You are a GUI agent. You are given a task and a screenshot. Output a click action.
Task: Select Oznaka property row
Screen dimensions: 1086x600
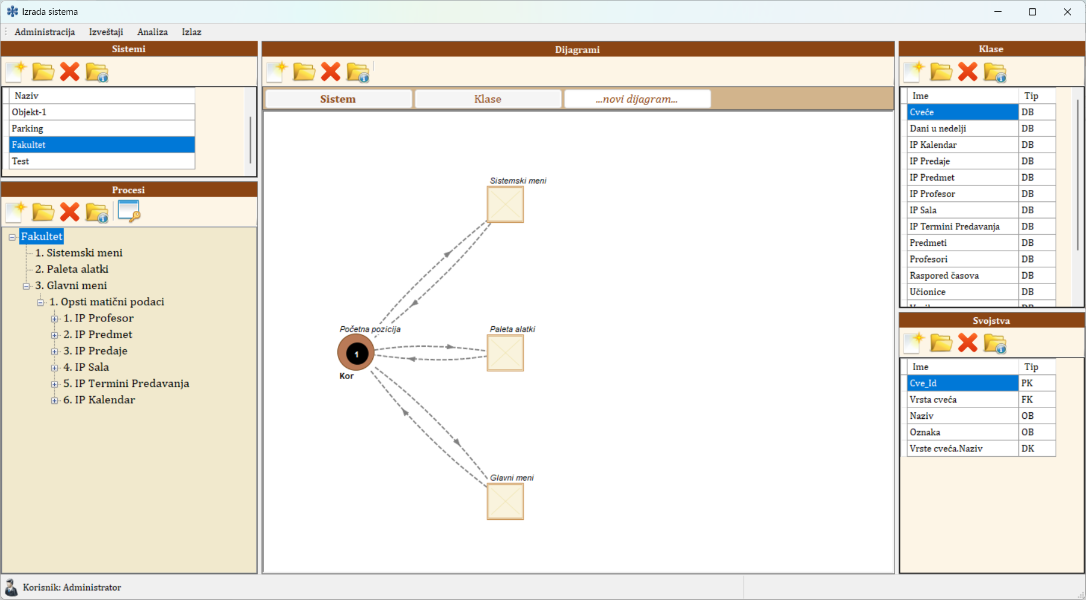point(981,432)
